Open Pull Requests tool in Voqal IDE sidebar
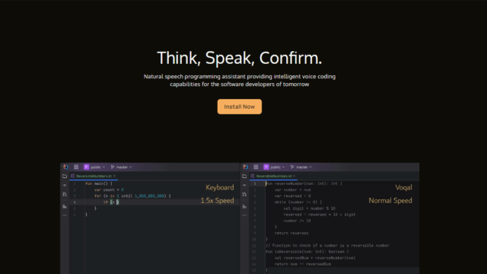Viewport: 487px width, 274px height. pos(244,194)
